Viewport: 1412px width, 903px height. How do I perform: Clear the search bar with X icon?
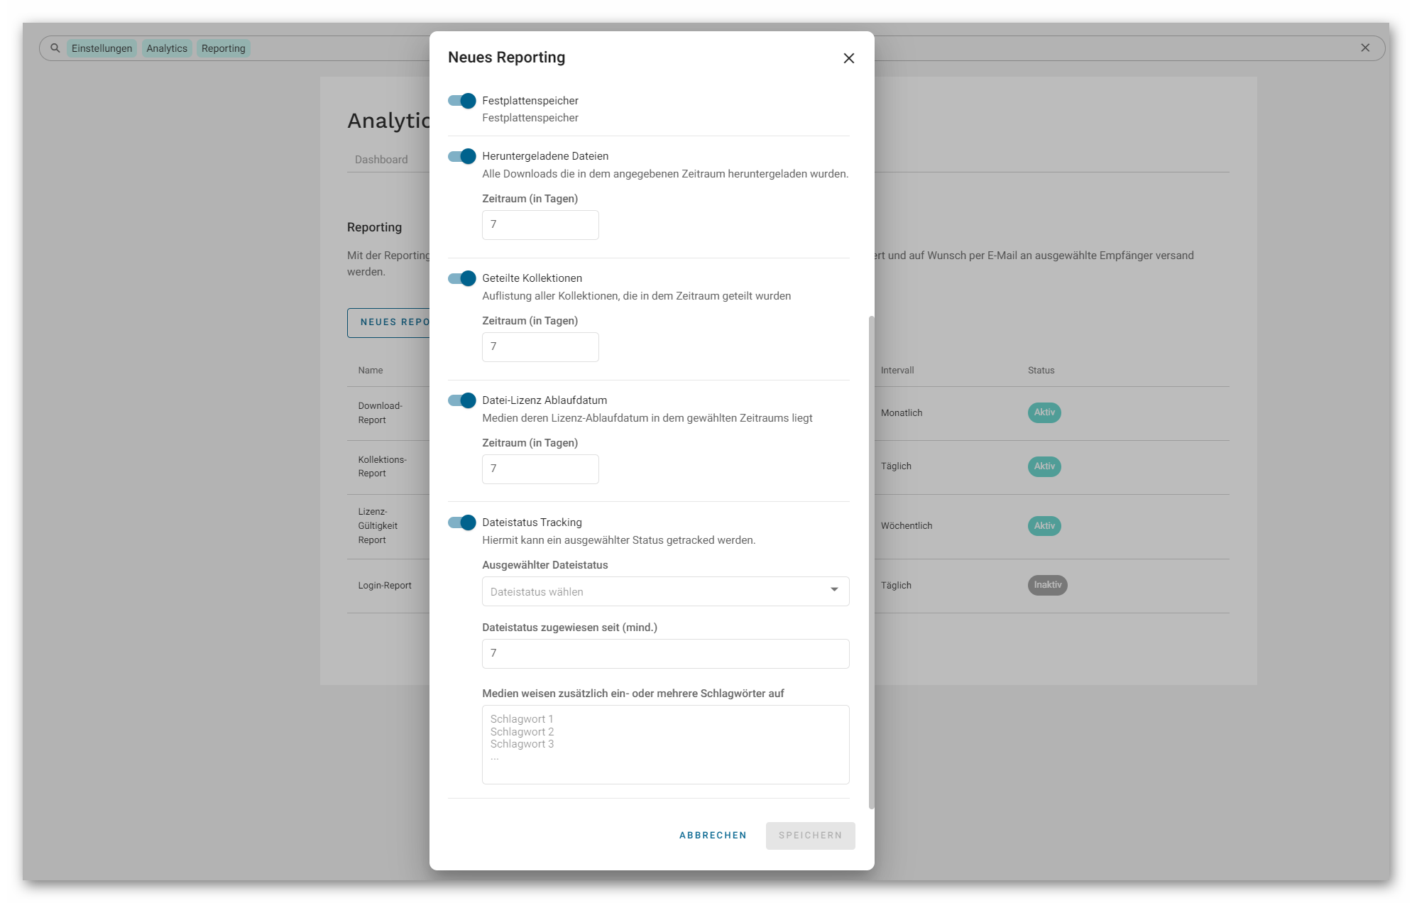coord(1364,48)
